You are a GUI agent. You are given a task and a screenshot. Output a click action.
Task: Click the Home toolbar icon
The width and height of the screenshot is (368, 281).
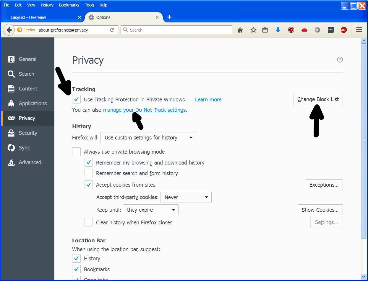[x=240, y=30]
